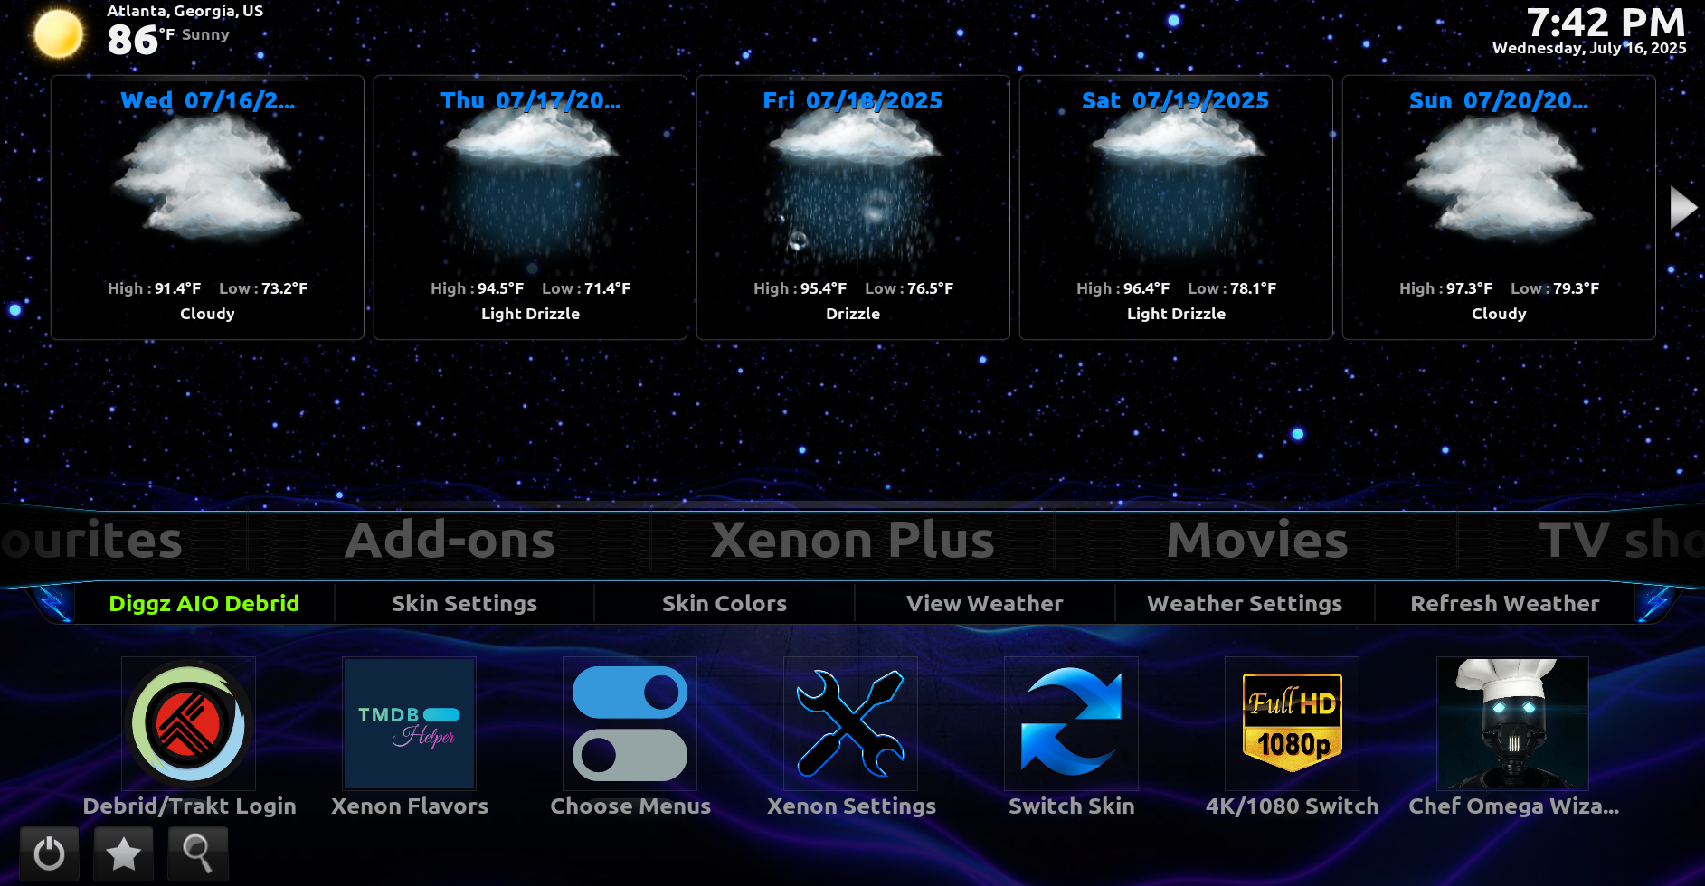
Task: Switch to the Add-ons menu
Action: tap(450, 540)
